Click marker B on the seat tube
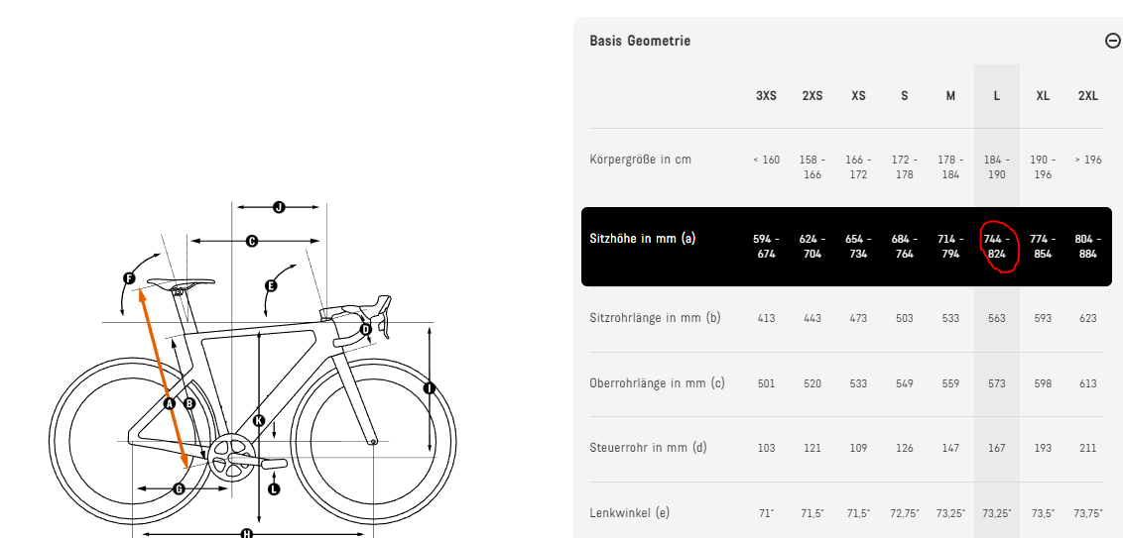The image size is (1123, 538). [189, 403]
